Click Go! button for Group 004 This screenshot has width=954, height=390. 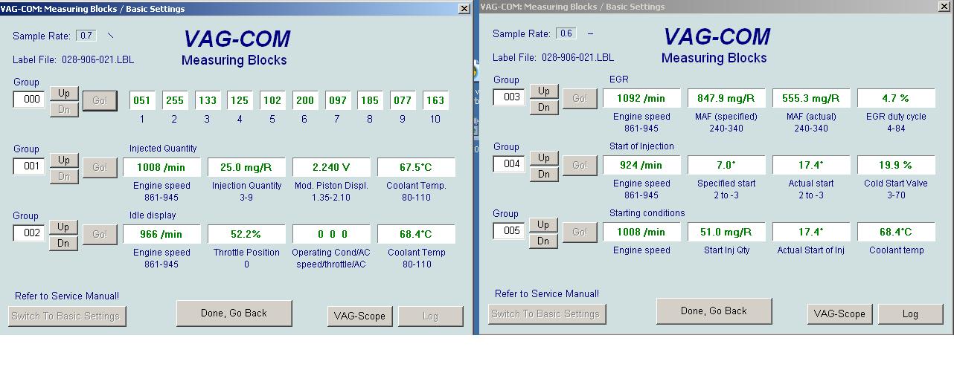580,165
